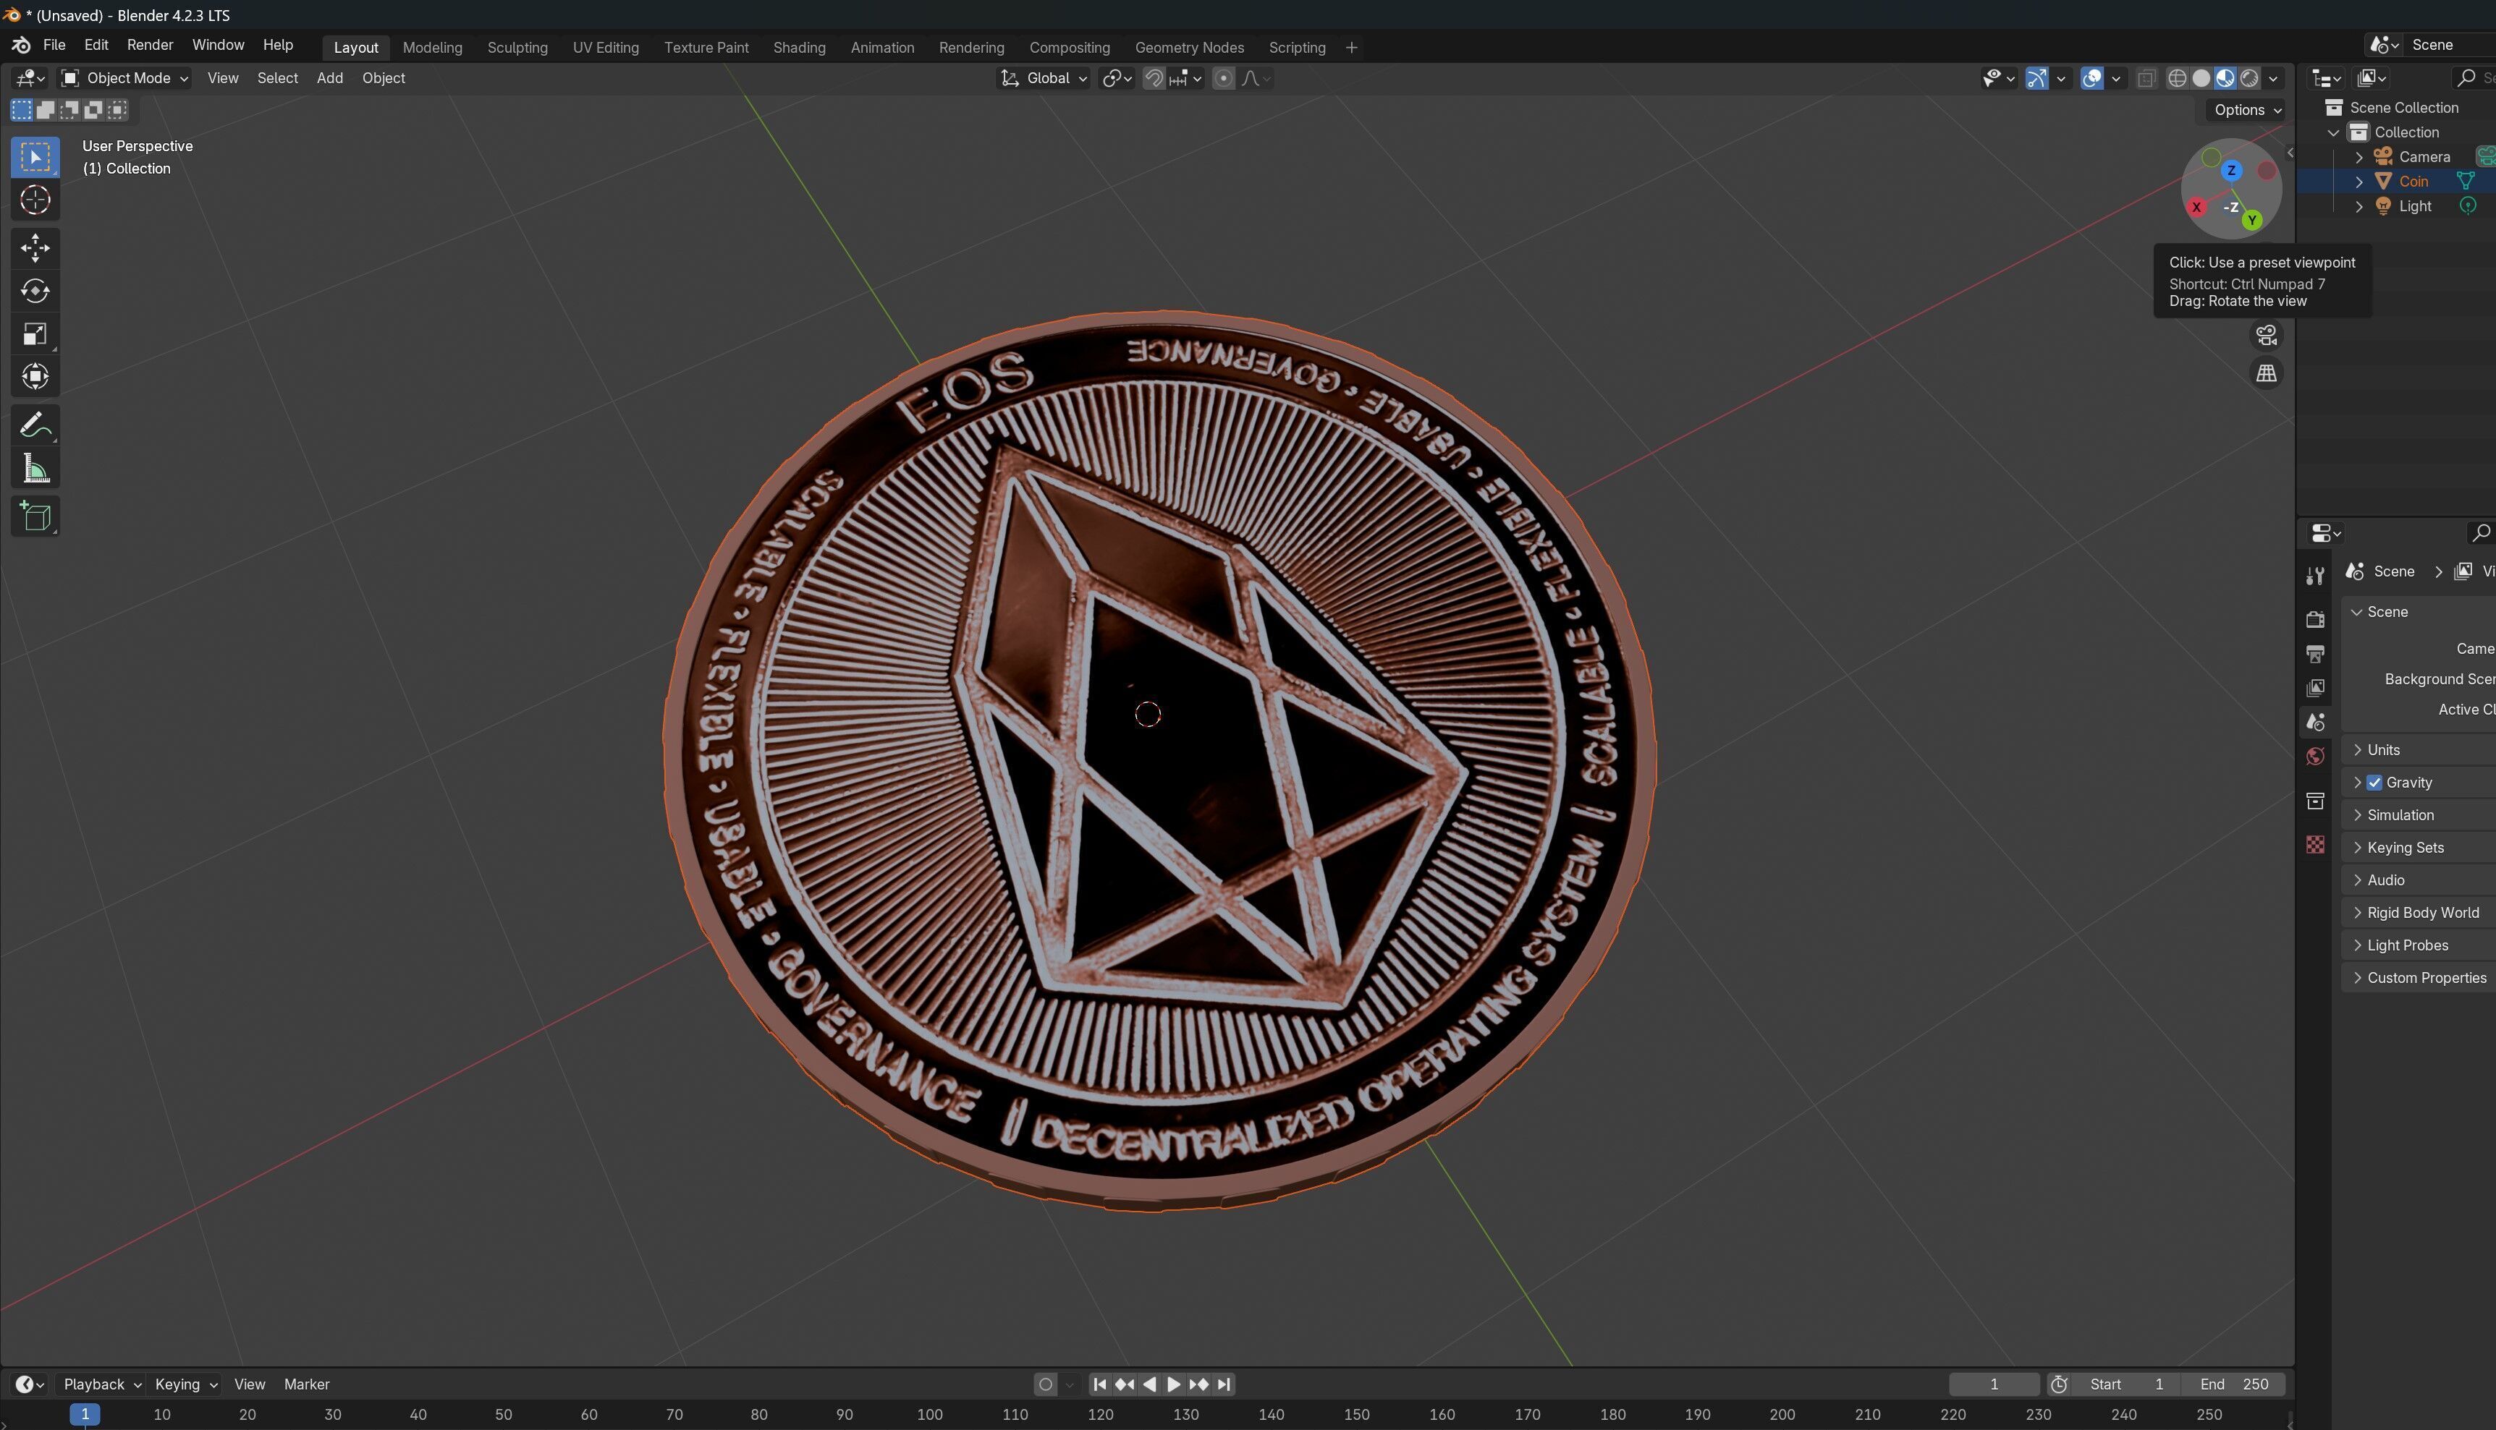
Task: Toggle auto keying record button
Action: (1044, 1384)
